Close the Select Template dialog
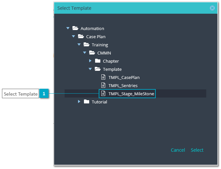Viewport: 221px width, 169px height. pyautogui.click(x=212, y=8)
